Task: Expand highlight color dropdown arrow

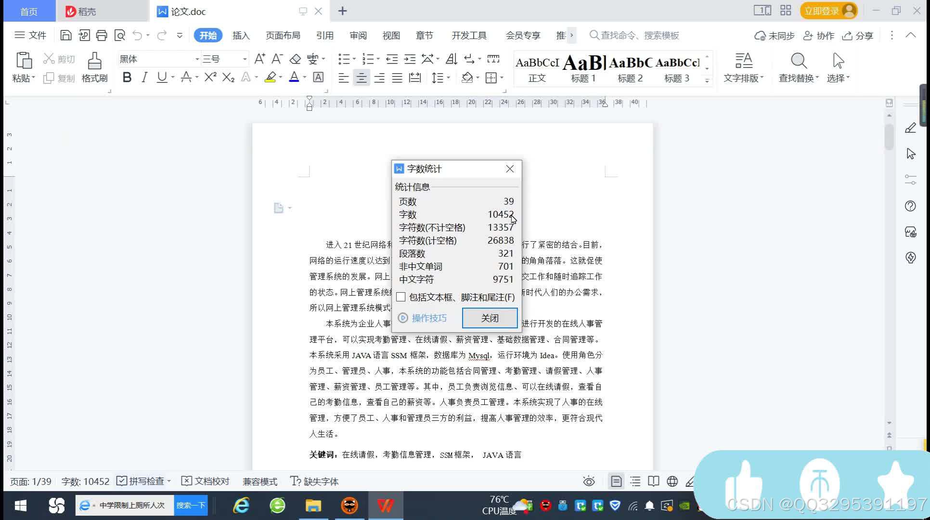Action: click(281, 77)
